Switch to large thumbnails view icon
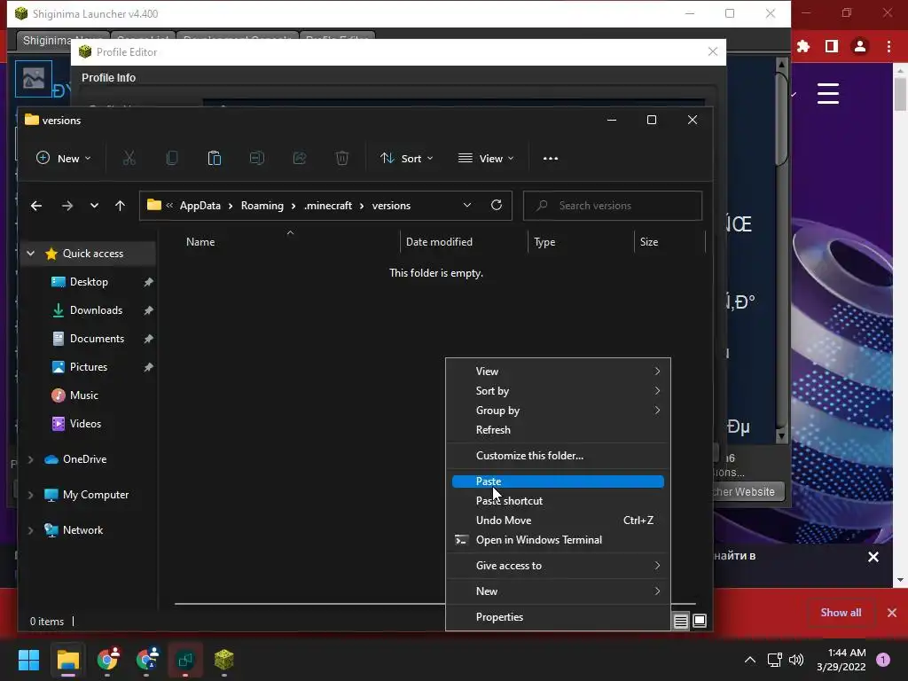The height and width of the screenshot is (681, 908). click(700, 622)
